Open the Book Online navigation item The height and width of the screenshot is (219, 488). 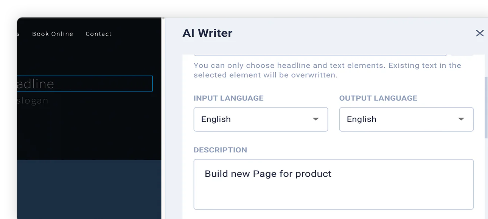pyautogui.click(x=53, y=34)
